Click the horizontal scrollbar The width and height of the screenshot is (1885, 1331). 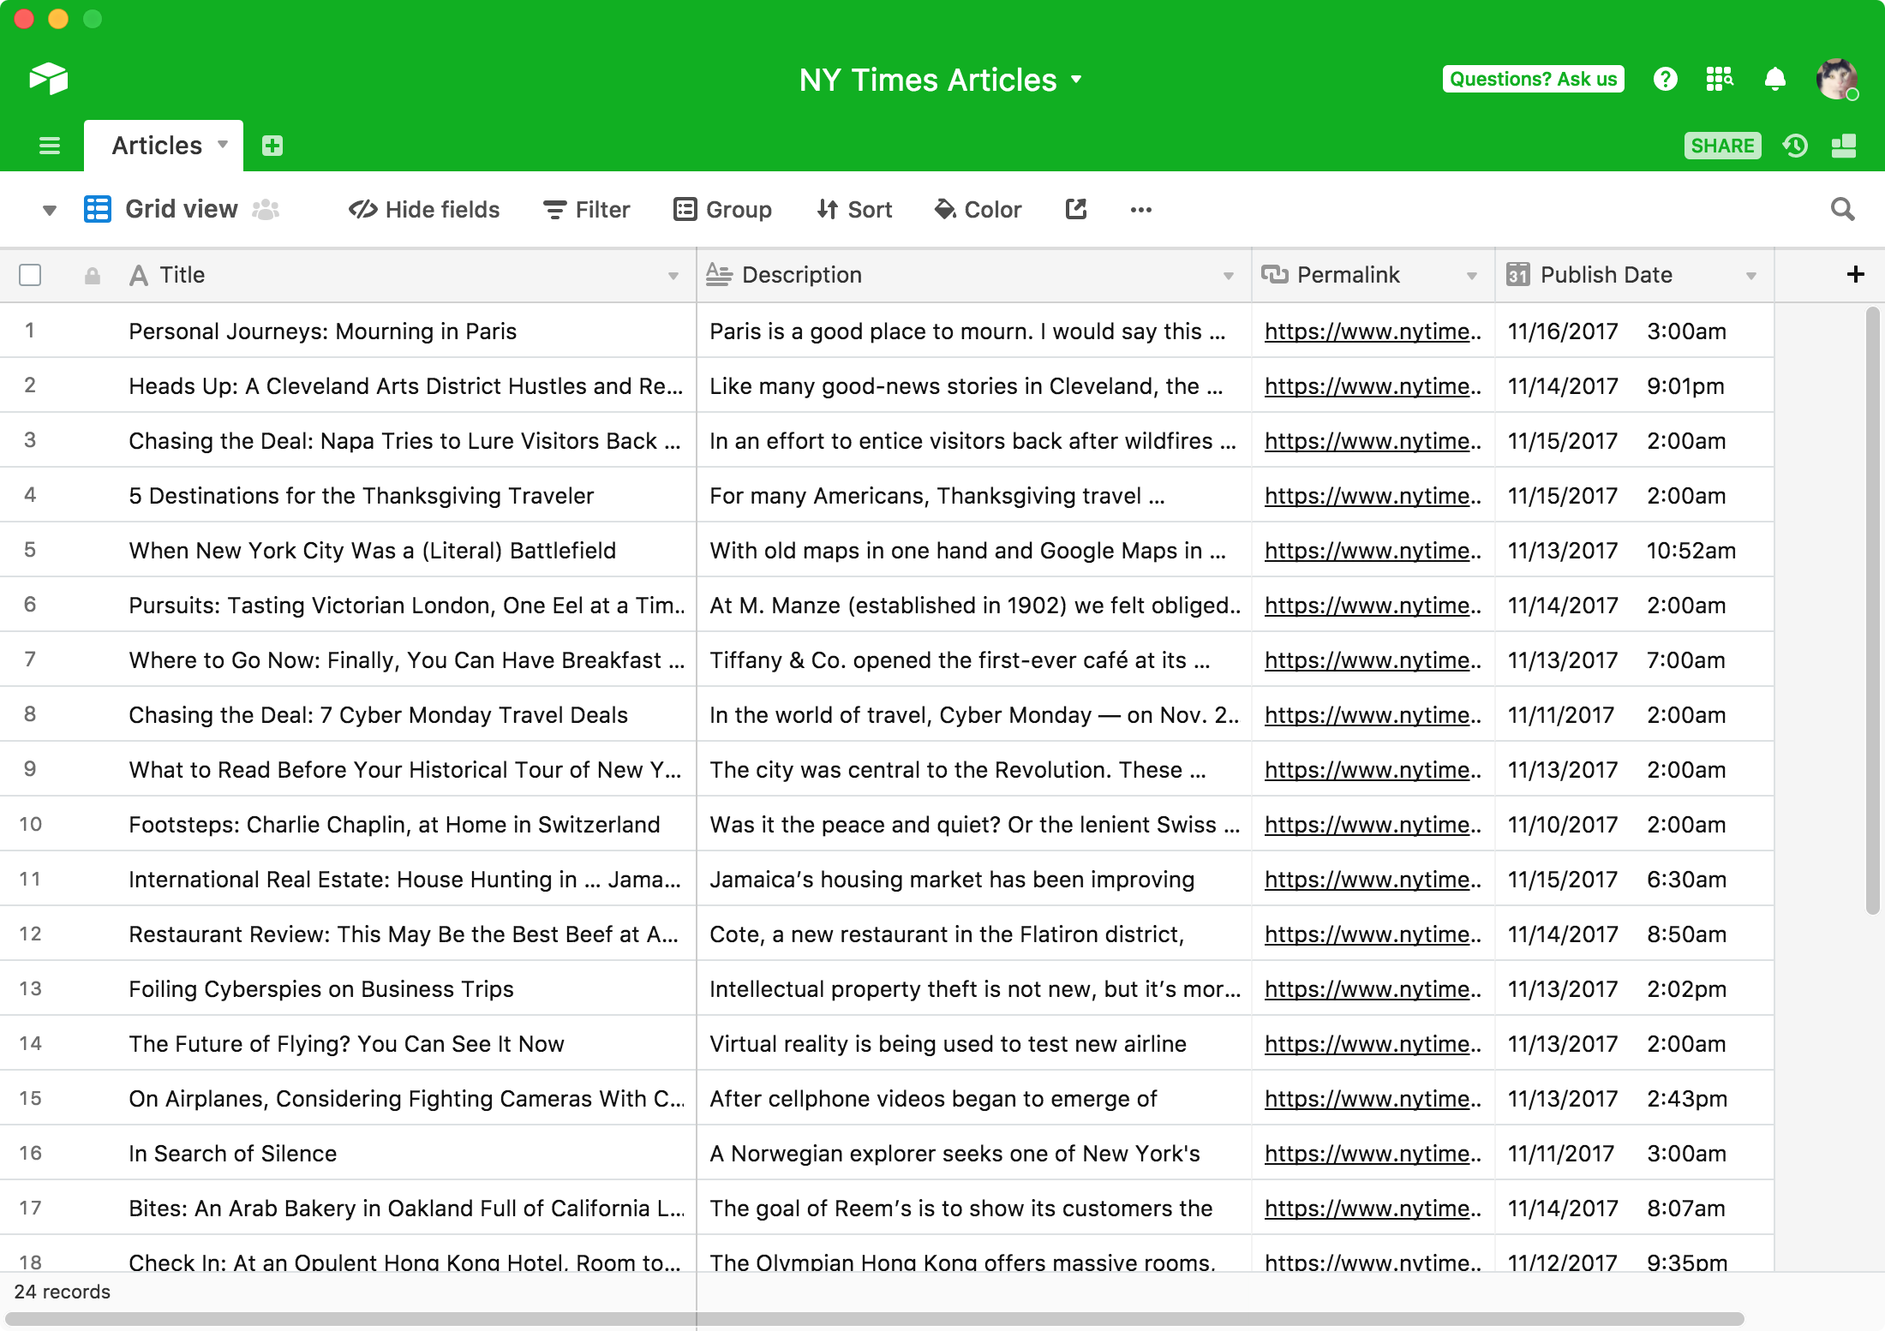point(874,1319)
